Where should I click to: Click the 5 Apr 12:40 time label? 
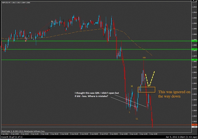144,134
